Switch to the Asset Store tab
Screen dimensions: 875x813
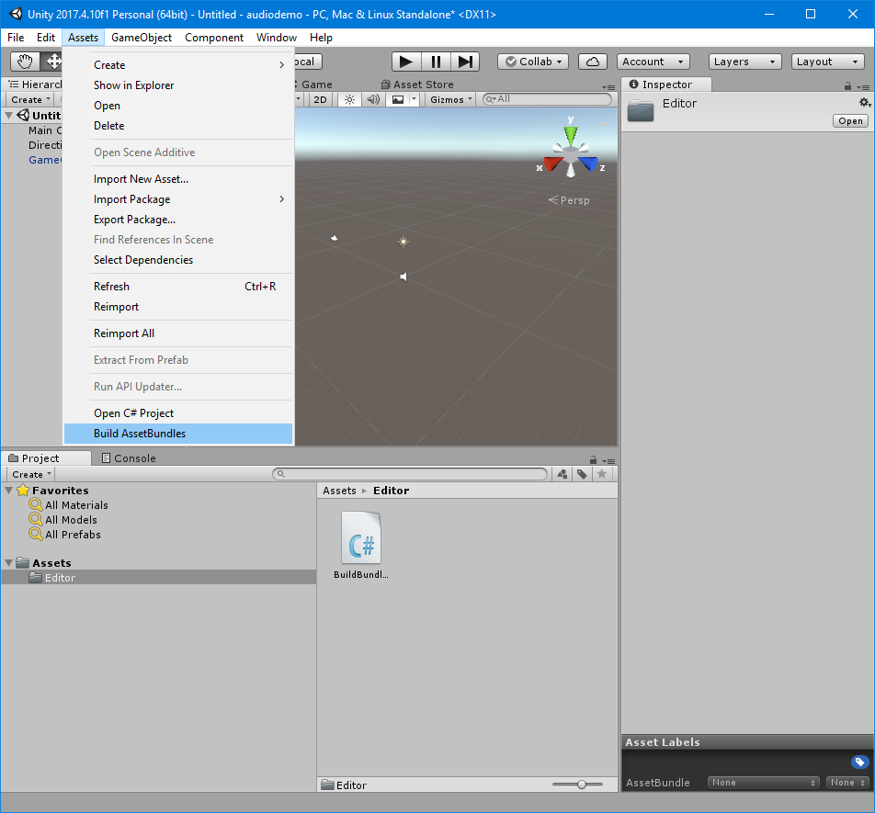(417, 85)
